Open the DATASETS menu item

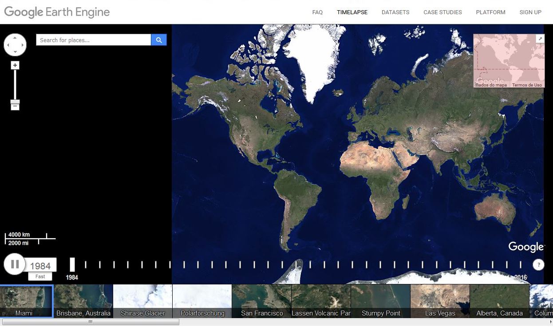395,12
